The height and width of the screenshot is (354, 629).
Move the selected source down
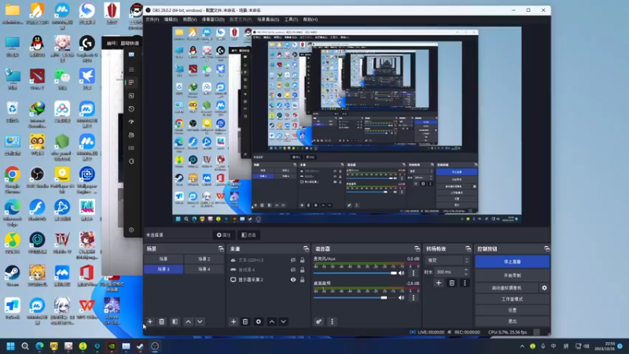283,322
